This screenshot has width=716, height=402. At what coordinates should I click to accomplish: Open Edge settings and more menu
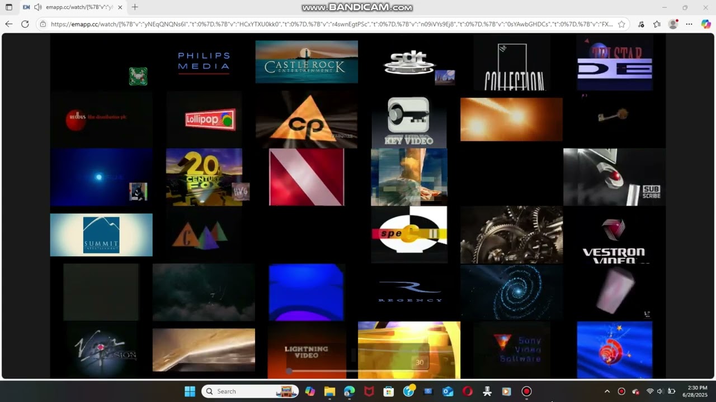click(x=689, y=24)
